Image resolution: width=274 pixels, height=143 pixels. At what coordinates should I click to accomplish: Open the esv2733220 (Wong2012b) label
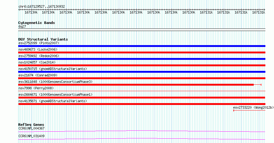click(x=253, y=107)
